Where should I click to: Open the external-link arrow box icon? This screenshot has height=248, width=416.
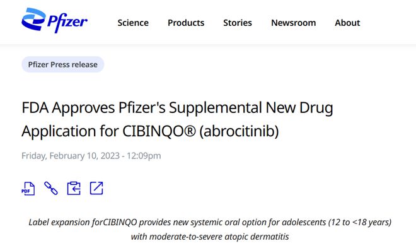[x=96, y=188]
